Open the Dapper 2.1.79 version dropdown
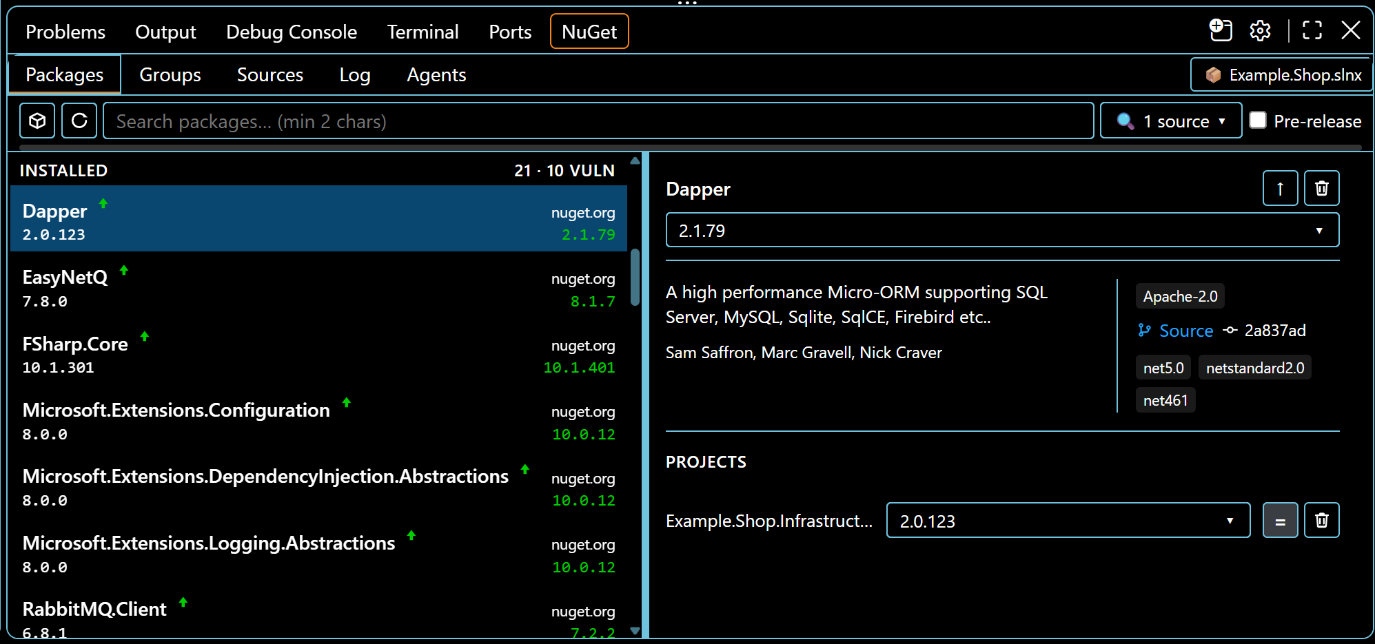1375x644 pixels. [1002, 230]
